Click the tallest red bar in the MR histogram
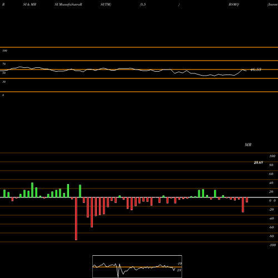 [x=76, y=219]
